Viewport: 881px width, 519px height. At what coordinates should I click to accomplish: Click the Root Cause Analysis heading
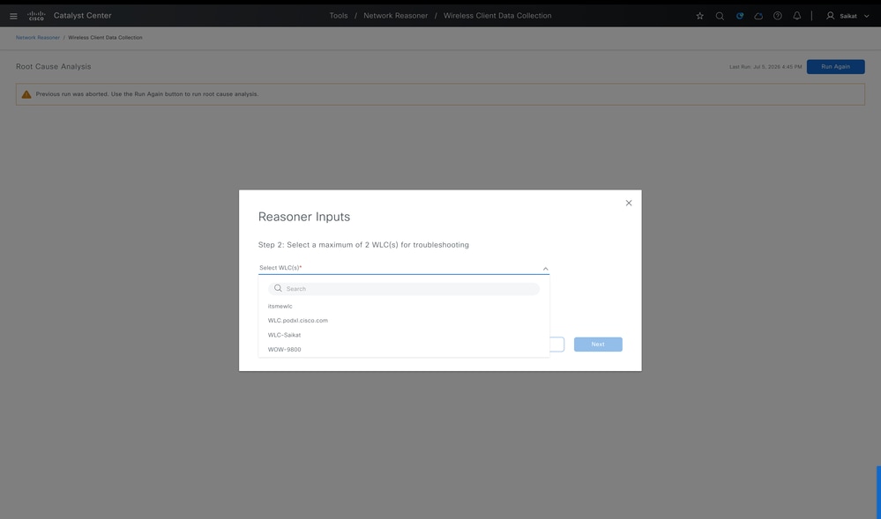tap(54, 66)
